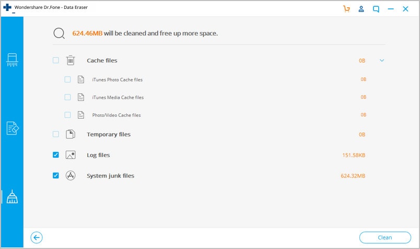Click the magnifier scan icon
This screenshot has height=249, width=420.
point(59,33)
